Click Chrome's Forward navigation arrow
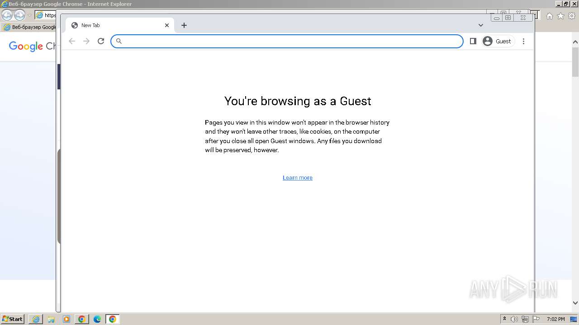Screen dimensions: 579x325 (86, 41)
